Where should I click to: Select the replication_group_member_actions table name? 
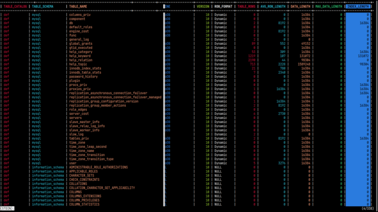tap(97, 105)
